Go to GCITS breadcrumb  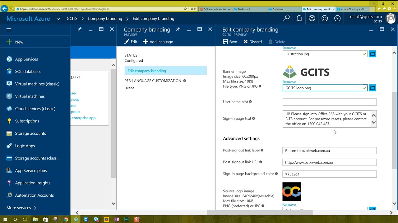click(x=72, y=19)
